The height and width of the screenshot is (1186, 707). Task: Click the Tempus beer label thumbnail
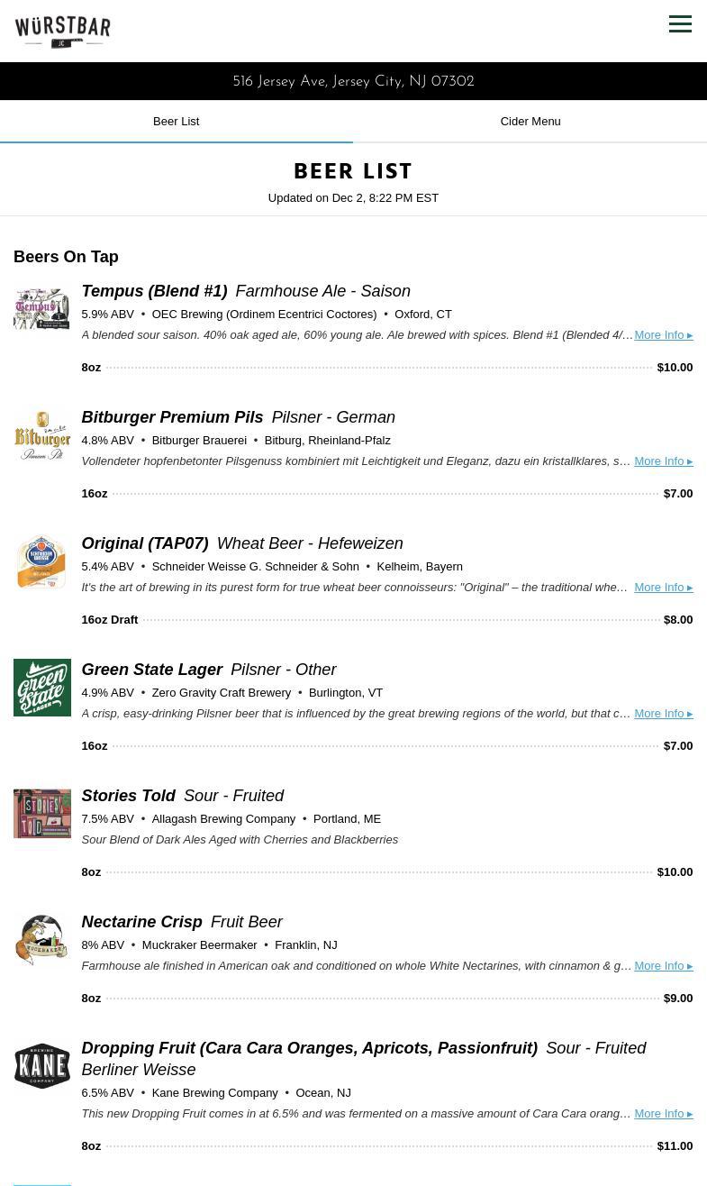pos(42,309)
